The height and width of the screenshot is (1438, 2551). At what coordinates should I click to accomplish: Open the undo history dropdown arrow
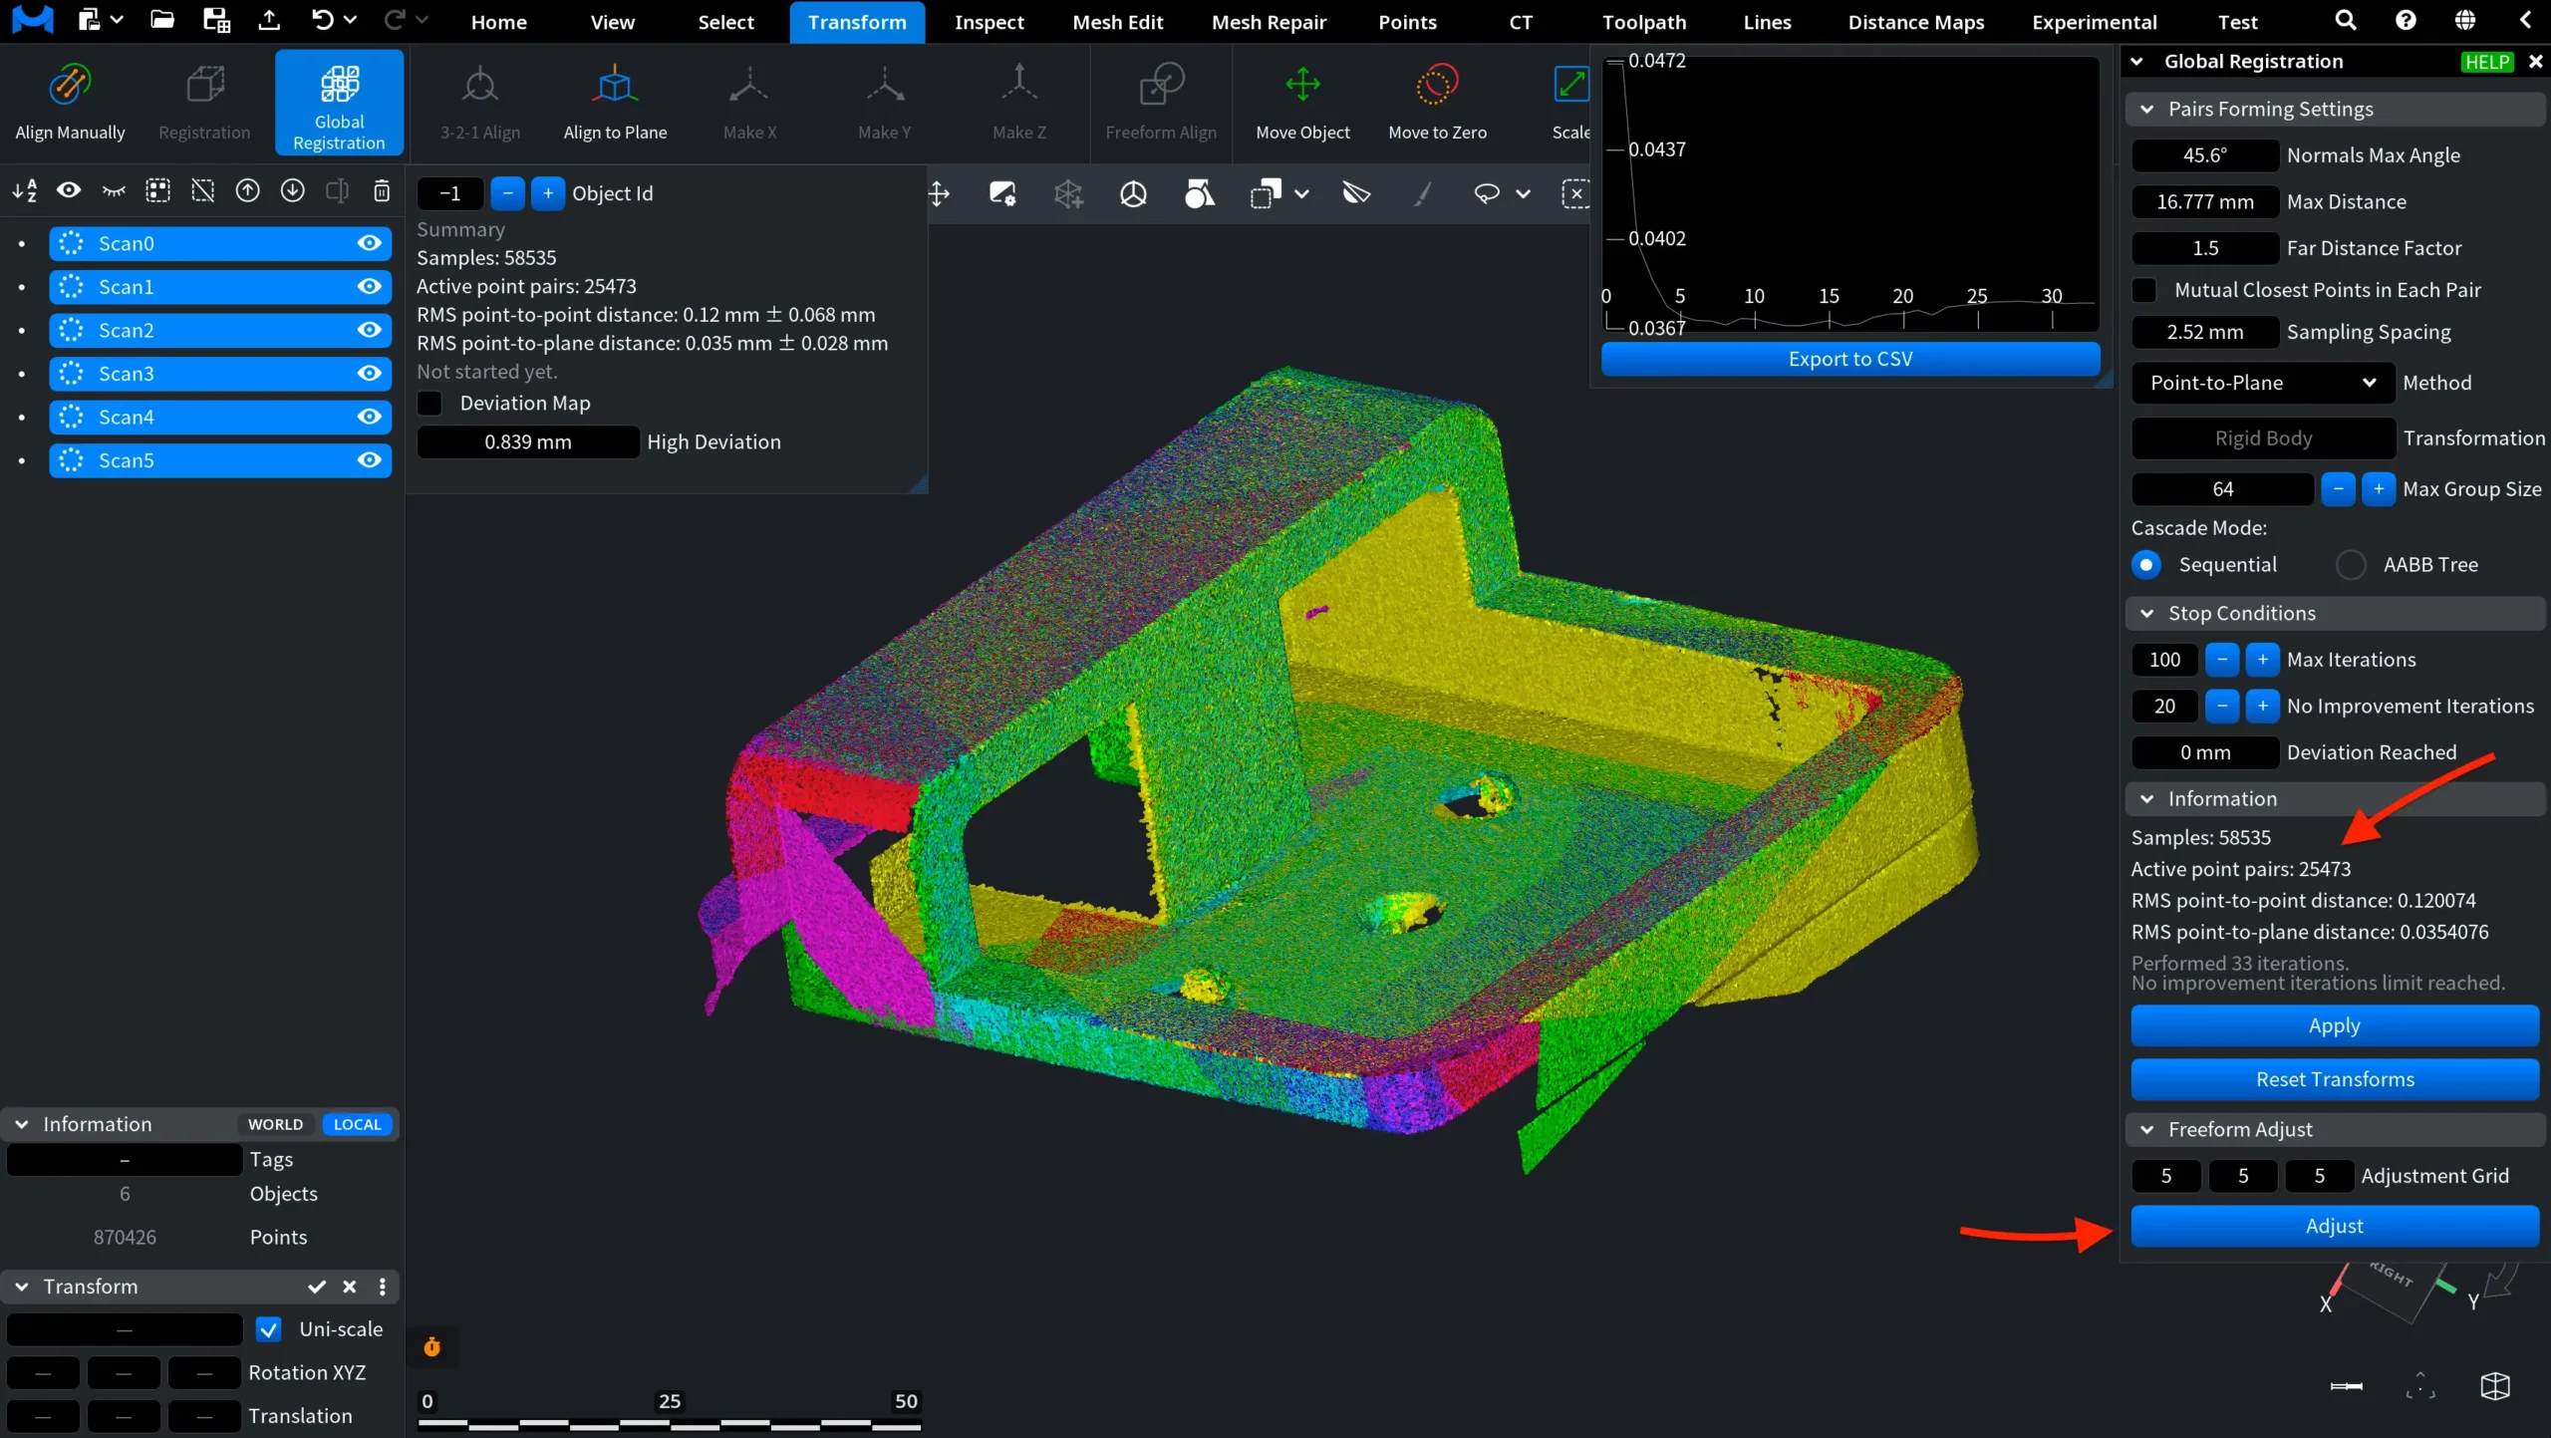[x=350, y=20]
